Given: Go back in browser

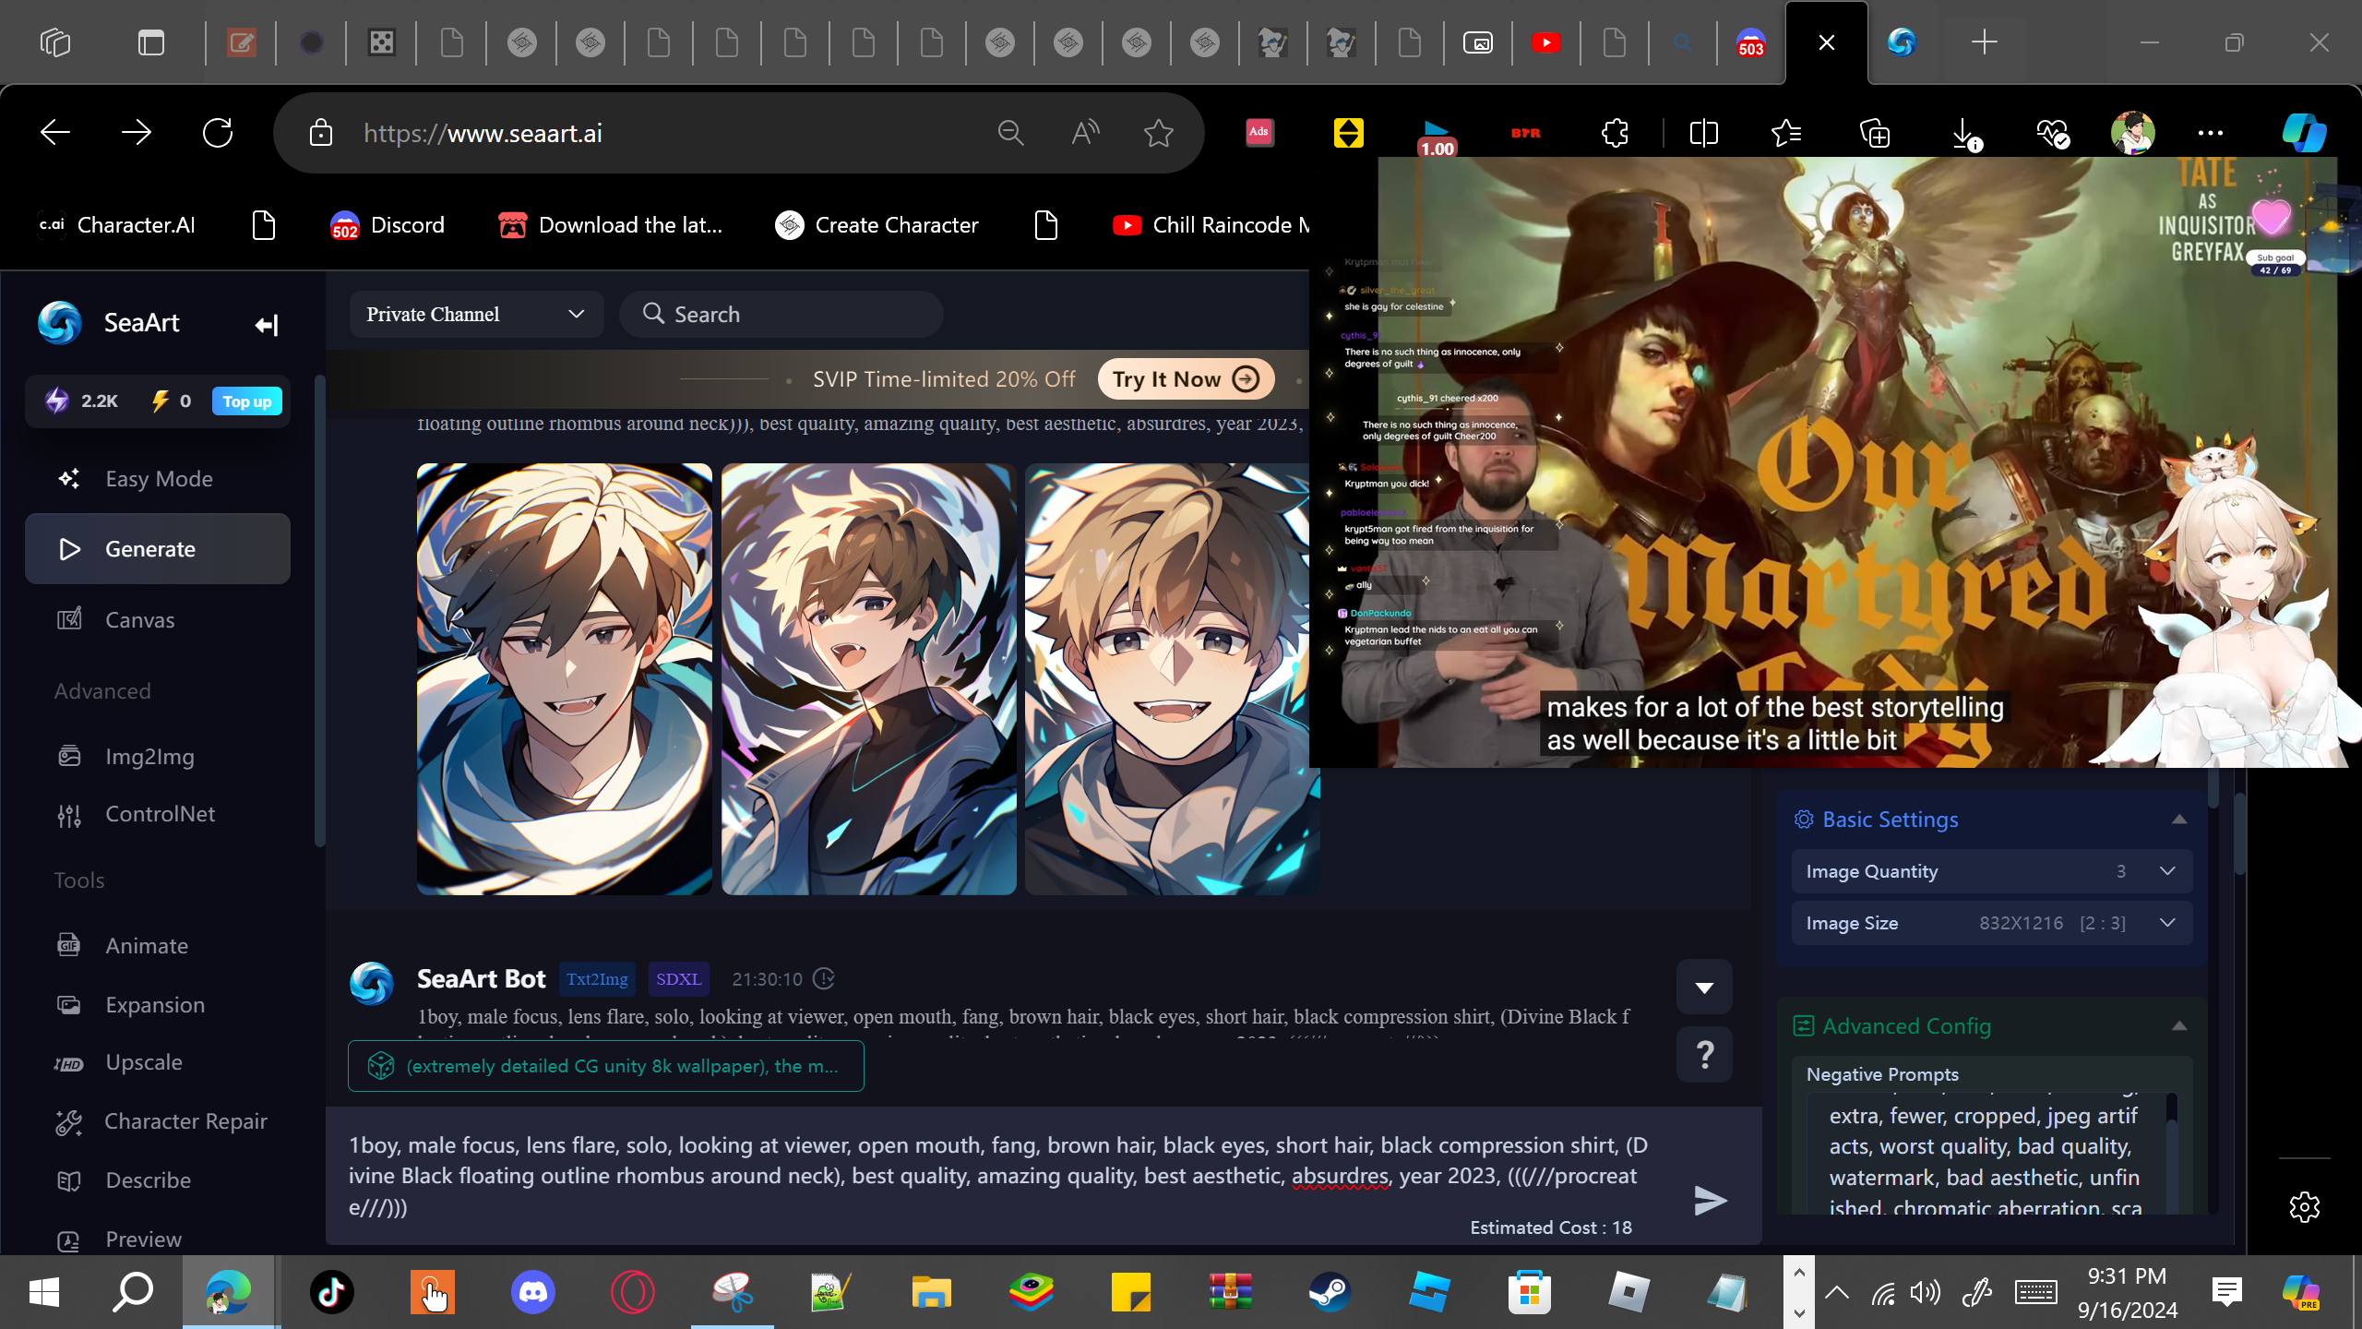Looking at the screenshot, I should tap(55, 133).
